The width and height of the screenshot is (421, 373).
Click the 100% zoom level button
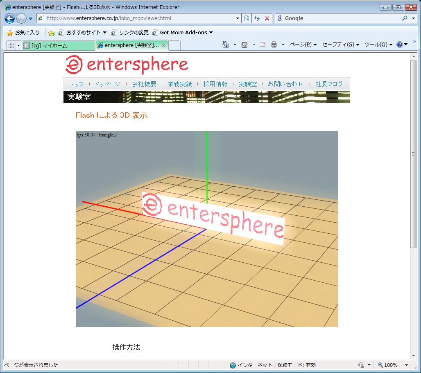point(388,365)
